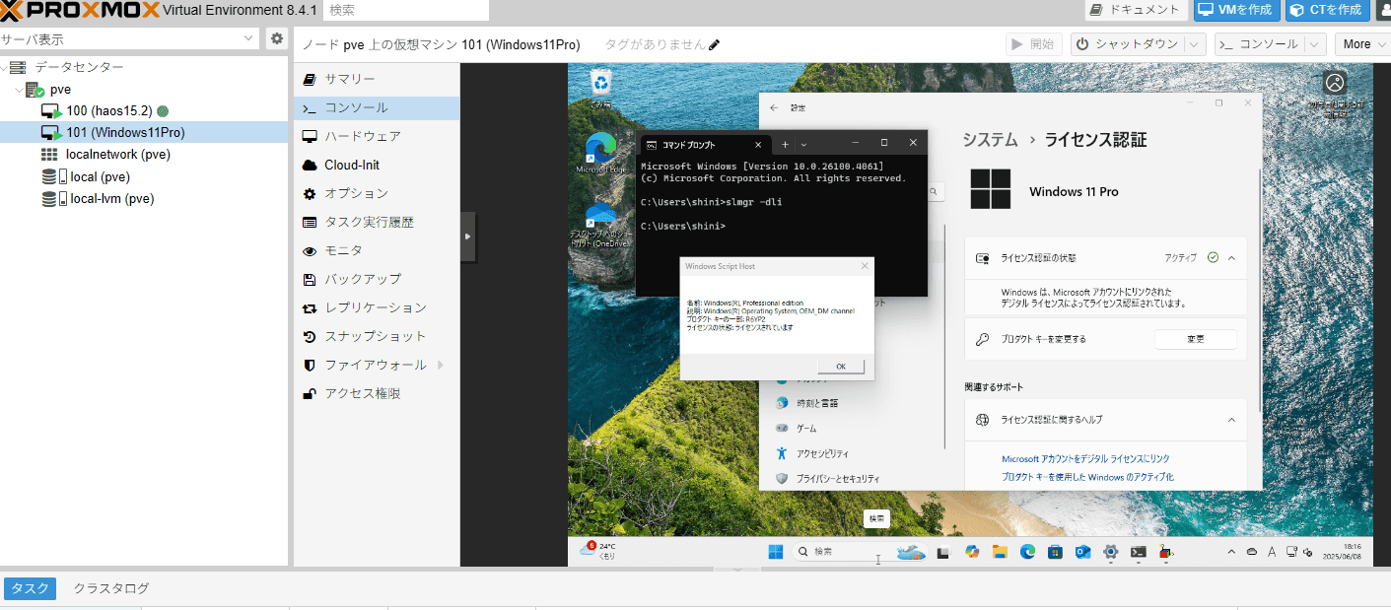1391x610 pixels.
Task: Click the コンソール toolbar button
Action: [1259, 44]
